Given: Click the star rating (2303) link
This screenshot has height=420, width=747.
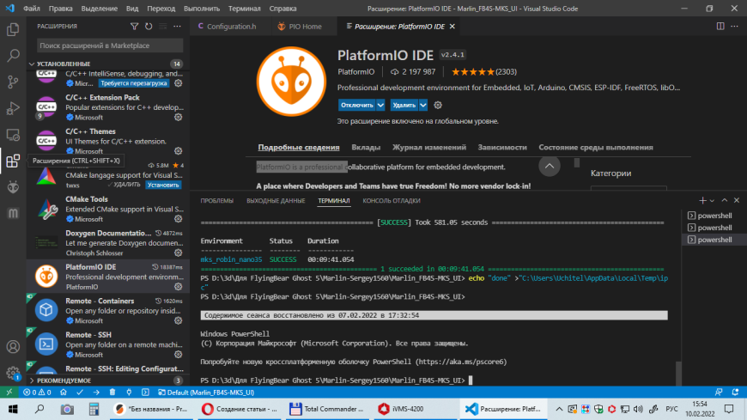Looking at the screenshot, I should (x=484, y=72).
